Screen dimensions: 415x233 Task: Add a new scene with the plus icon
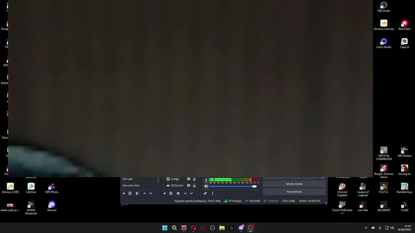124,193
